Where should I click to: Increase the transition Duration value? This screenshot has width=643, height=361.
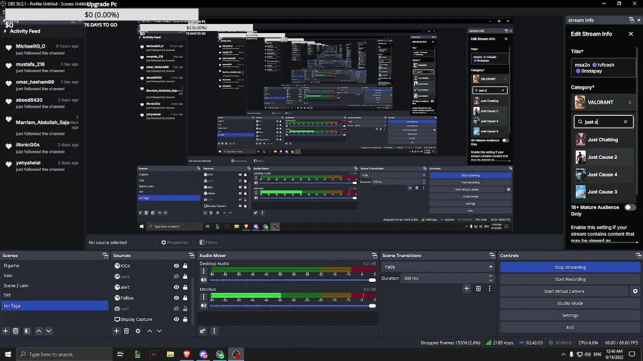(x=491, y=276)
